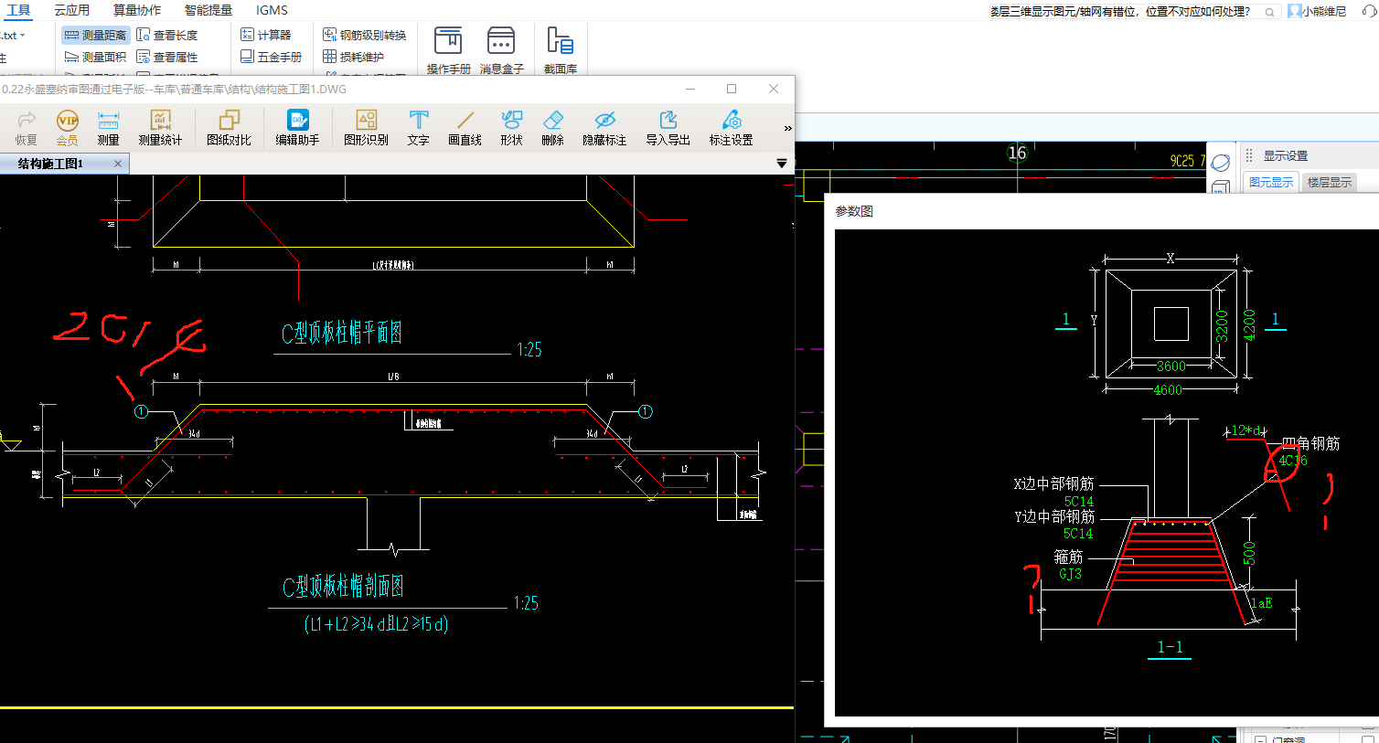Toggle 隐藏标注 hide annotations
This screenshot has width=1379, height=743.
604,127
